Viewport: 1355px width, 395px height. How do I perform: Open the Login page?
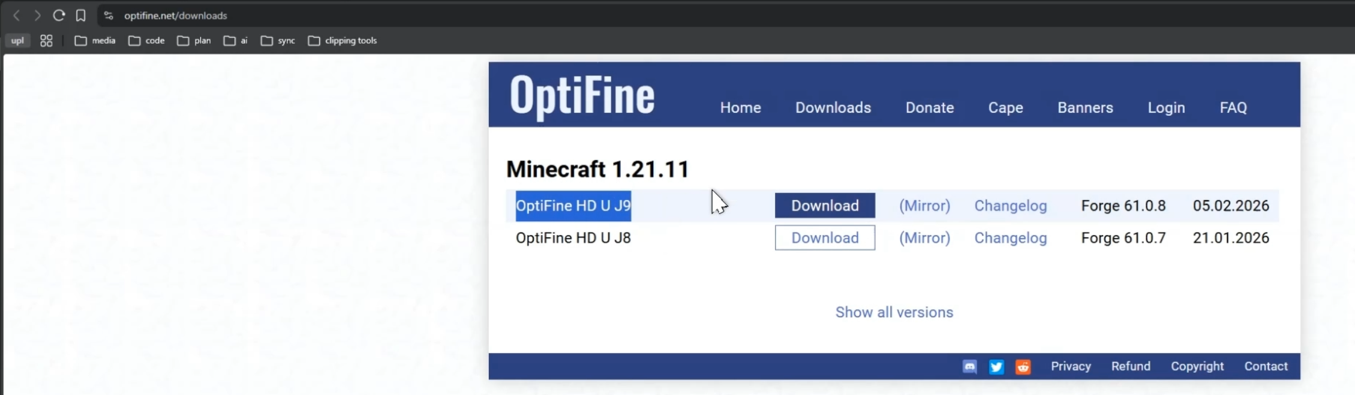tap(1166, 108)
